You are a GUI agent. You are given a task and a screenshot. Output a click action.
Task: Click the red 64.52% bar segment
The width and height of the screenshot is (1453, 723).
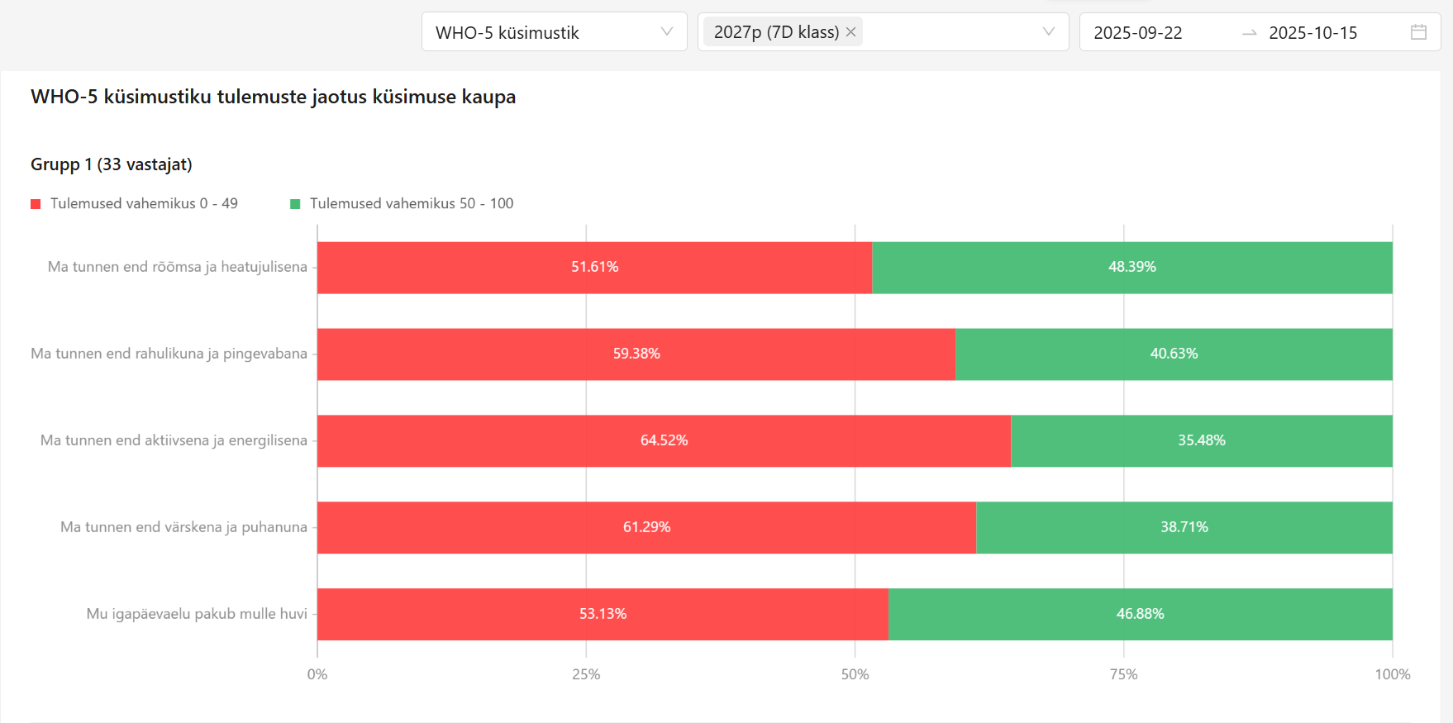664,440
